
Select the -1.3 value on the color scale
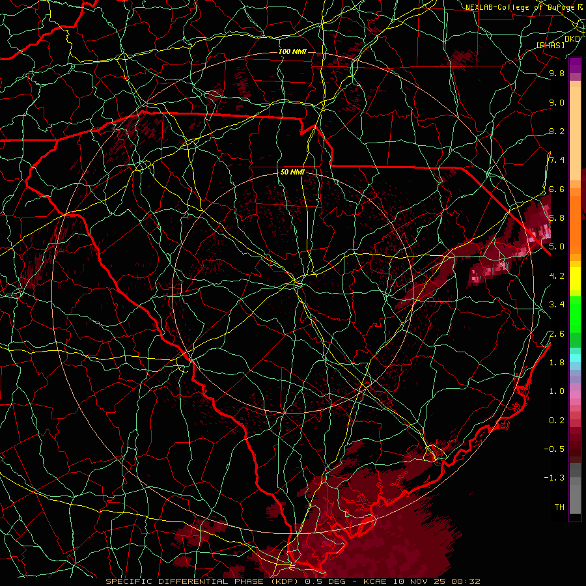tap(554, 478)
